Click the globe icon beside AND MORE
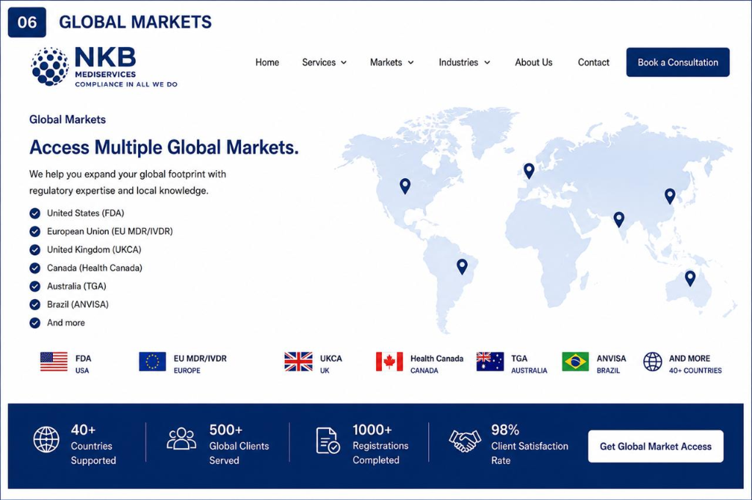This screenshot has height=500, width=752. click(653, 361)
